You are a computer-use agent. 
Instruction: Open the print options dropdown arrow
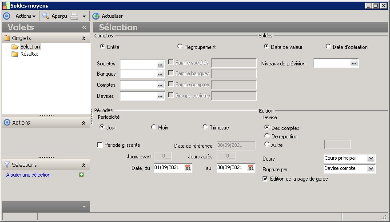coord(84,16)
